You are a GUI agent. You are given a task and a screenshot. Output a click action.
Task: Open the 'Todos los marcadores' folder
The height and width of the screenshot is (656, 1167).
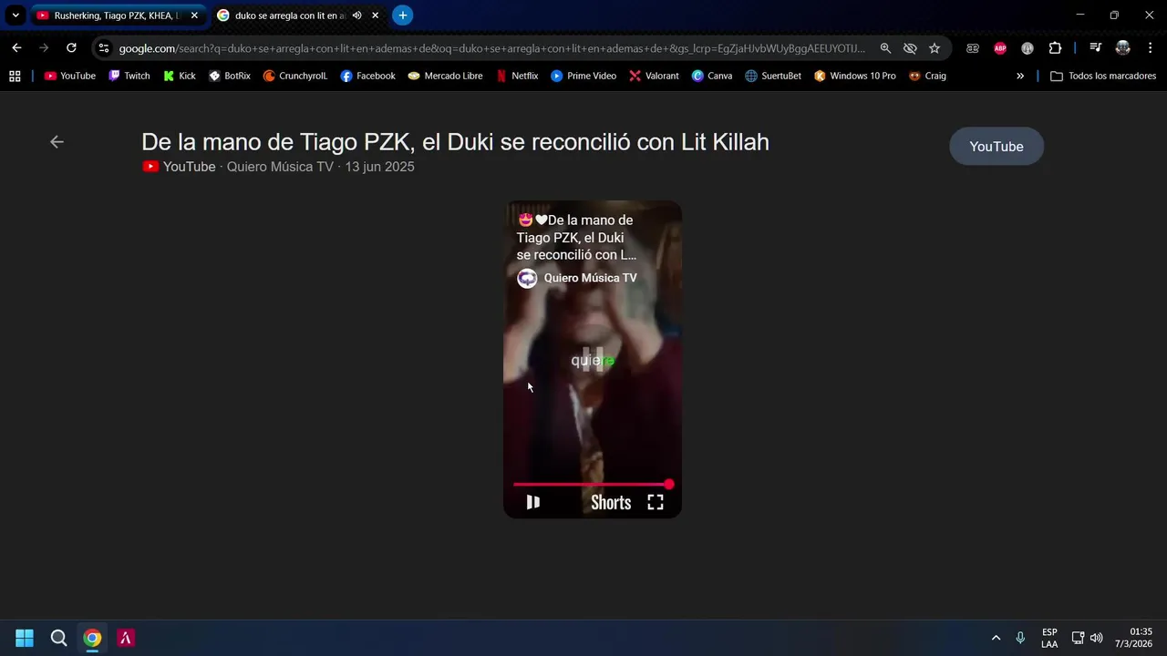click(1103, 76)
